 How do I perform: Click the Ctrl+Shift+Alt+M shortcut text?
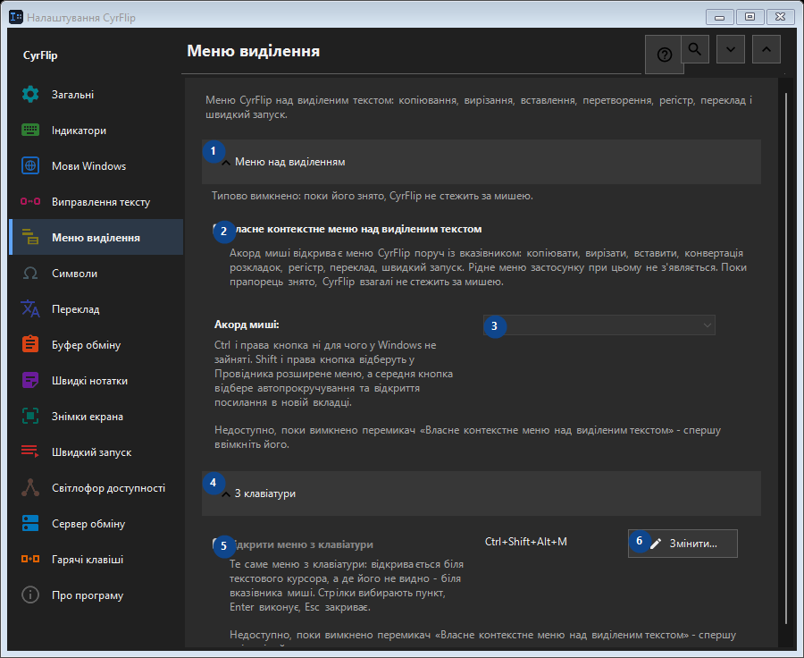(x=526, y=542)
